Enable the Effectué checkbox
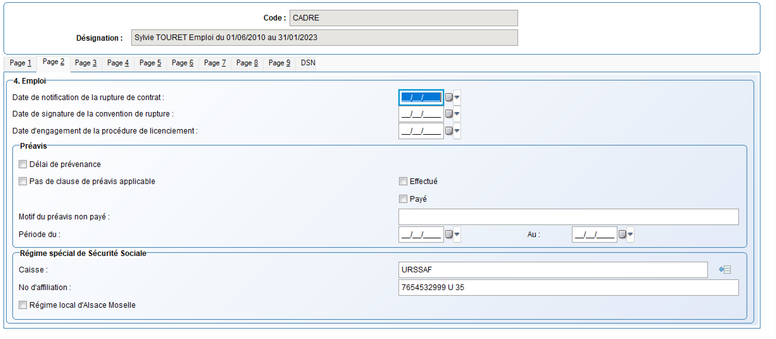The width and height of the screenshot is (776, 339). 403,181
